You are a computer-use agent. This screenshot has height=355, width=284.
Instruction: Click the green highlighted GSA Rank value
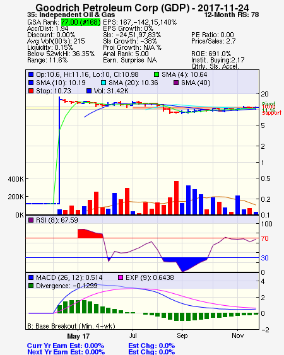click(x=81, y=22)
